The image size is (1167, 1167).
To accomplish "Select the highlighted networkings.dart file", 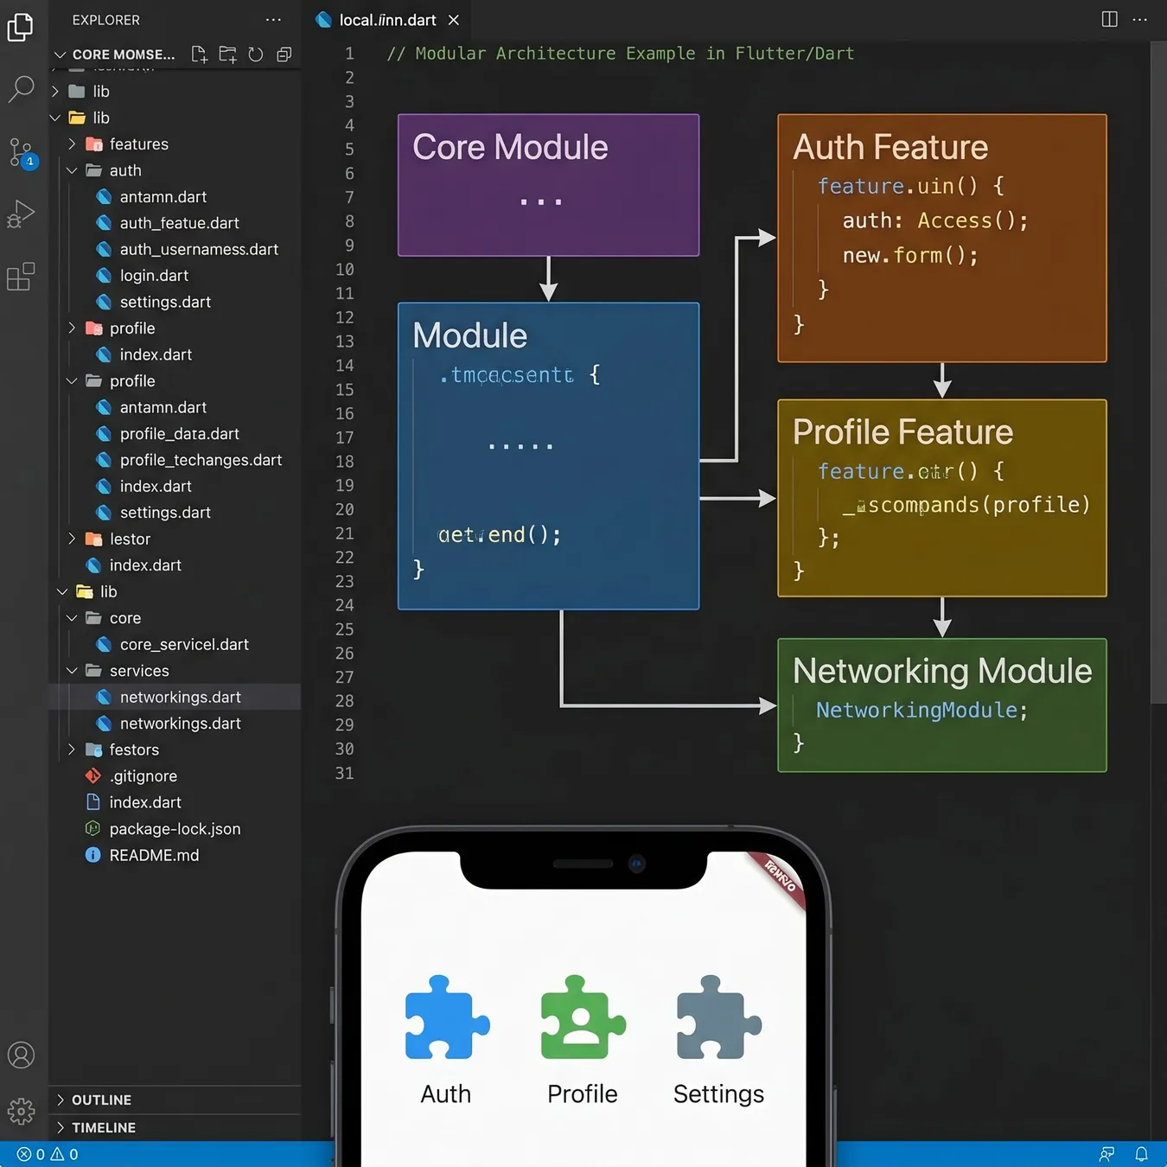I will (175, 698).
